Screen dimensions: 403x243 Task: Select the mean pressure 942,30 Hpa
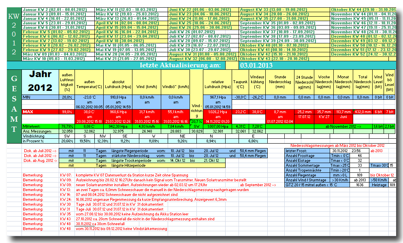[x=118, y=127]
